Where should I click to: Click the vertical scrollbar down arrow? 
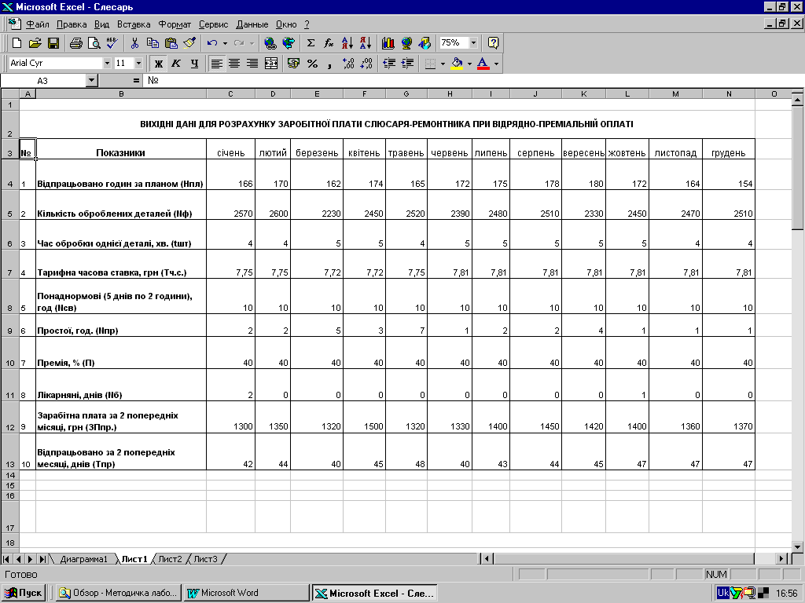tap(797, 547)
